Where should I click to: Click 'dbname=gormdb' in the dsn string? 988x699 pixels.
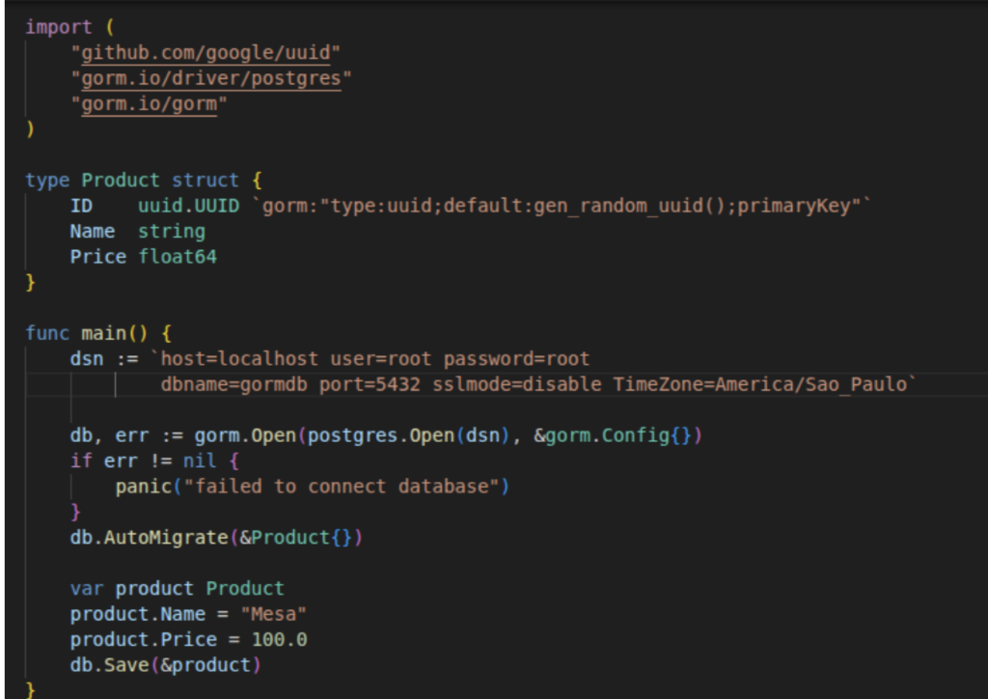233,384
